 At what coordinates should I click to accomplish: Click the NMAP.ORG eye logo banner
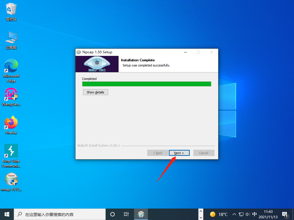[97, 64]
